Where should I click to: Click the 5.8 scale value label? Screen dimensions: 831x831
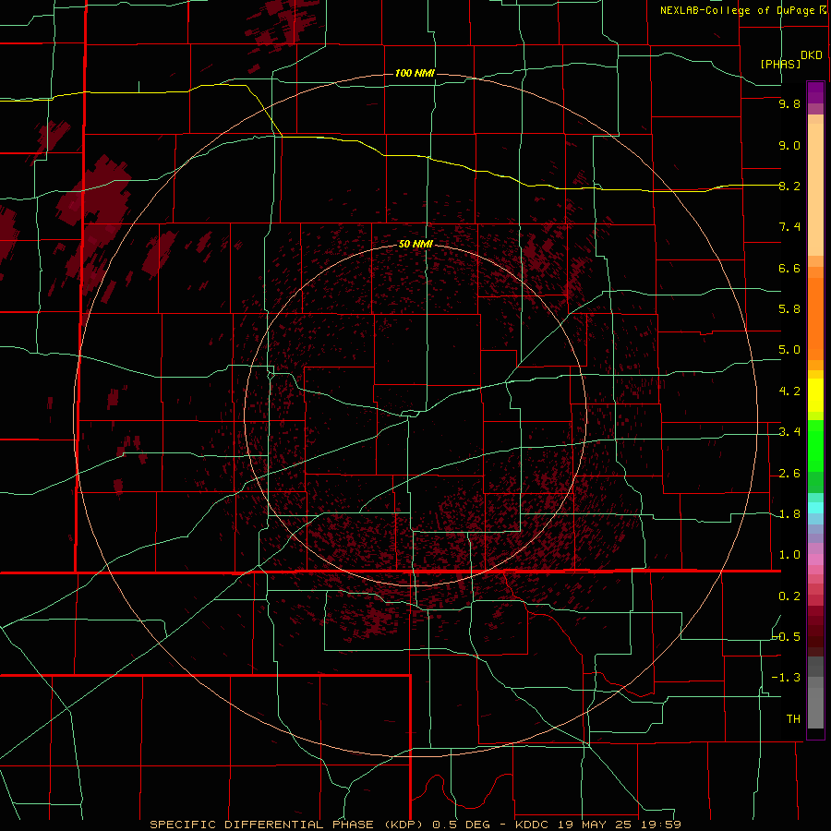click(789, 309)
